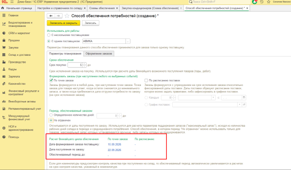Open Внеоборотные активы section
Image resolution: width=291 pixels, height=170 pixels.
(x=22, y=101)
